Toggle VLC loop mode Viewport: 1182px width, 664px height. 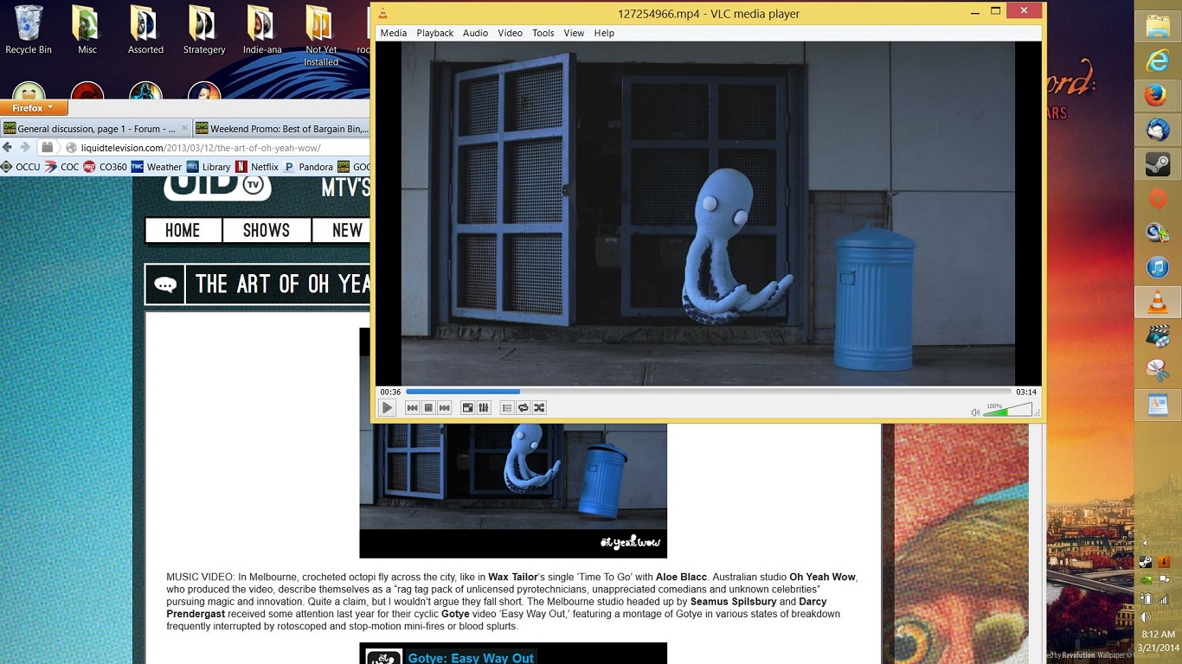click(x=523, y=408)
